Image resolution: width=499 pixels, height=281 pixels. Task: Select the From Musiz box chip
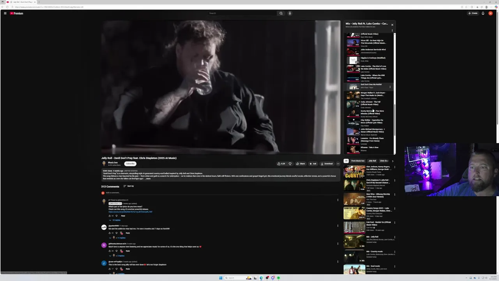click(x=358, y=161)
